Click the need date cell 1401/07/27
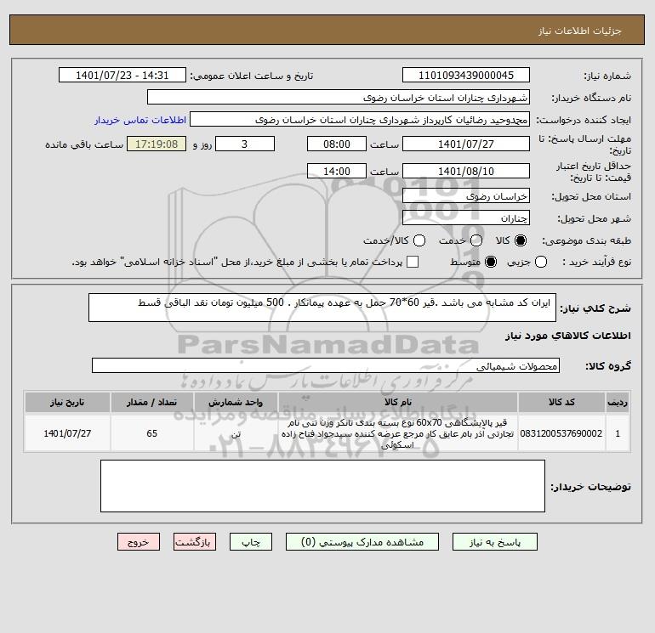 coord(67,433)
